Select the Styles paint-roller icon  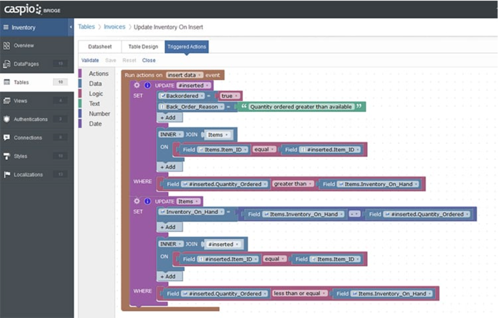7,156
